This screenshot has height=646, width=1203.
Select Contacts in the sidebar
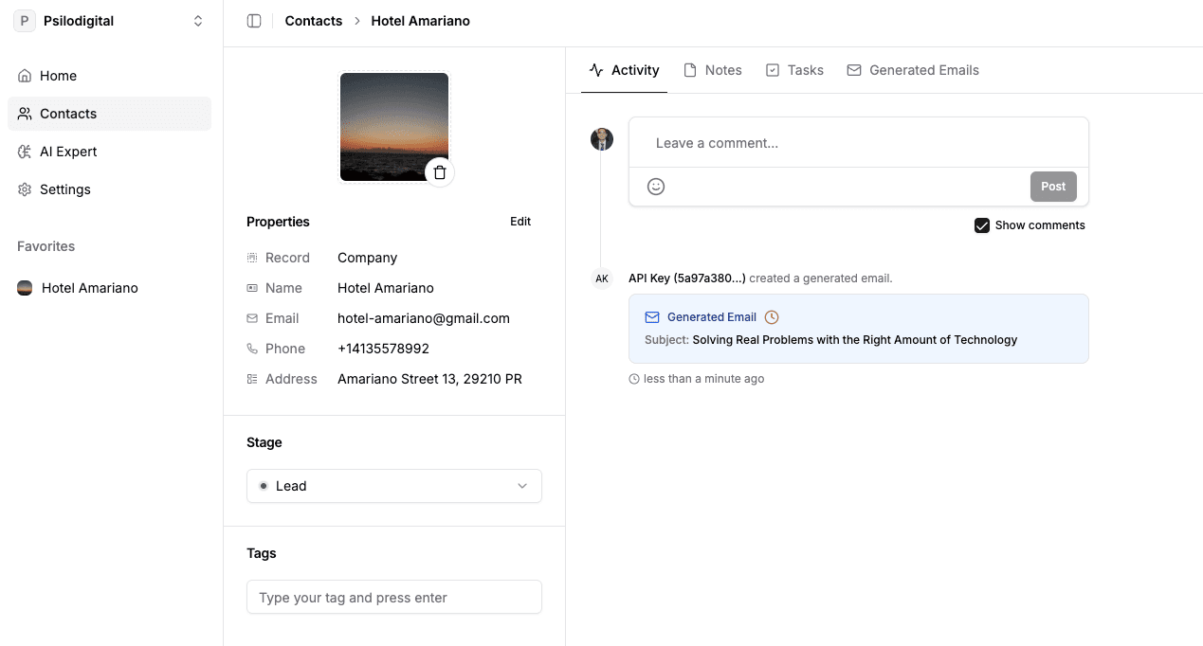[x=109, y=114]
